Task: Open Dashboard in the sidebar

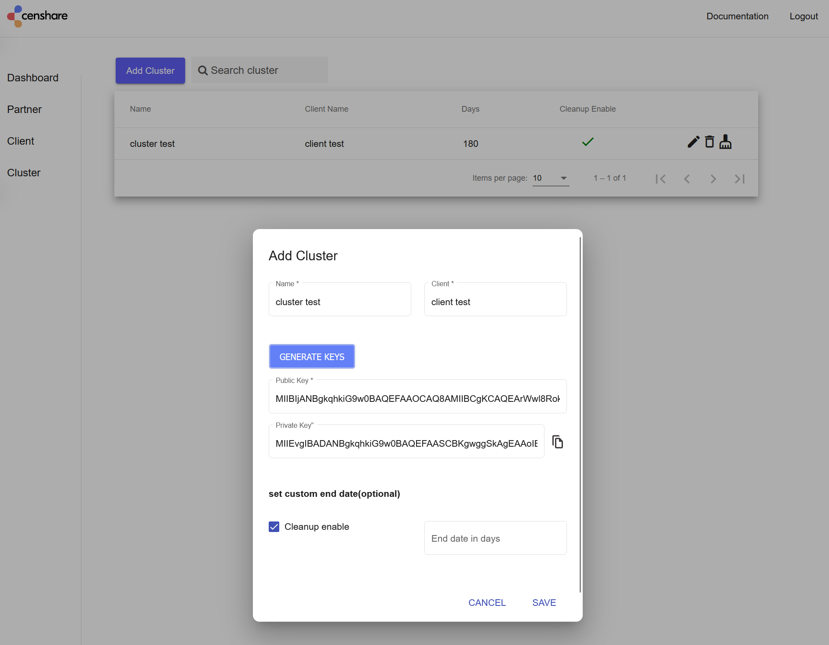Action: point(33,78)
